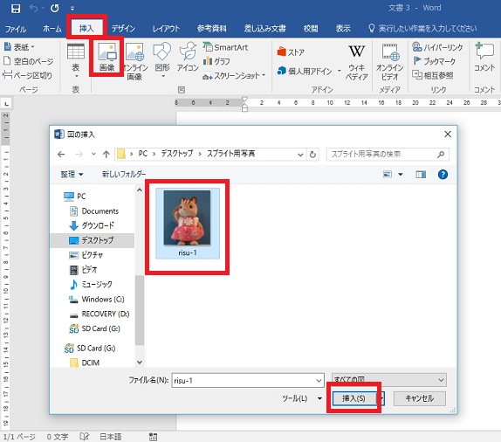This screenshot has width=501, height=442.
Task: Switch to the デザイン tab
Action: pos(123,29)
